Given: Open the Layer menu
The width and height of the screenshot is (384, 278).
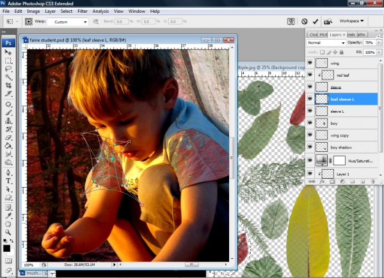Looking at the screenshot, I should (50, 12).
